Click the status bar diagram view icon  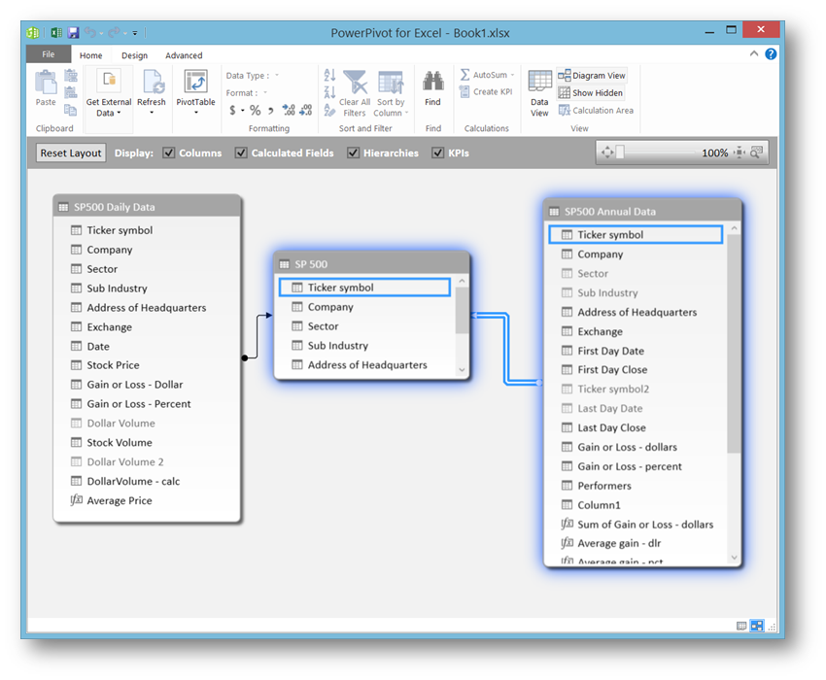coord(757,626)
